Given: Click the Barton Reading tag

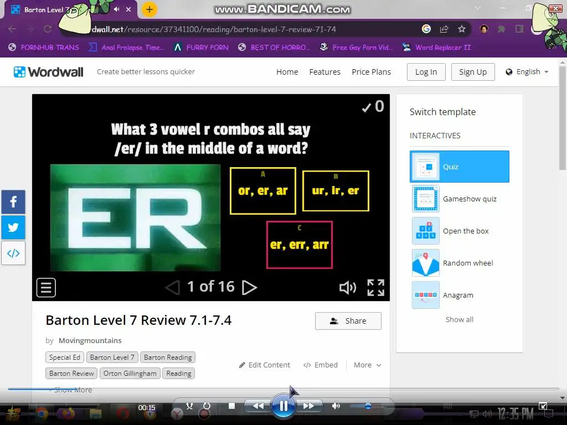Looking at the screenshot, I should click(168, 357).
